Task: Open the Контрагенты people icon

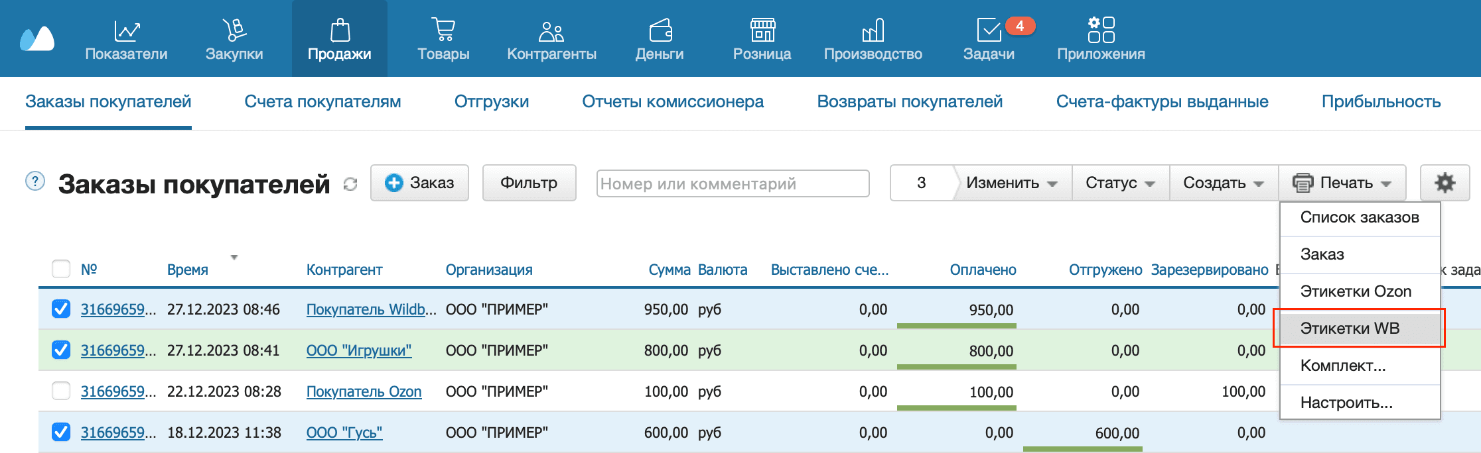Action: (551, 30)
